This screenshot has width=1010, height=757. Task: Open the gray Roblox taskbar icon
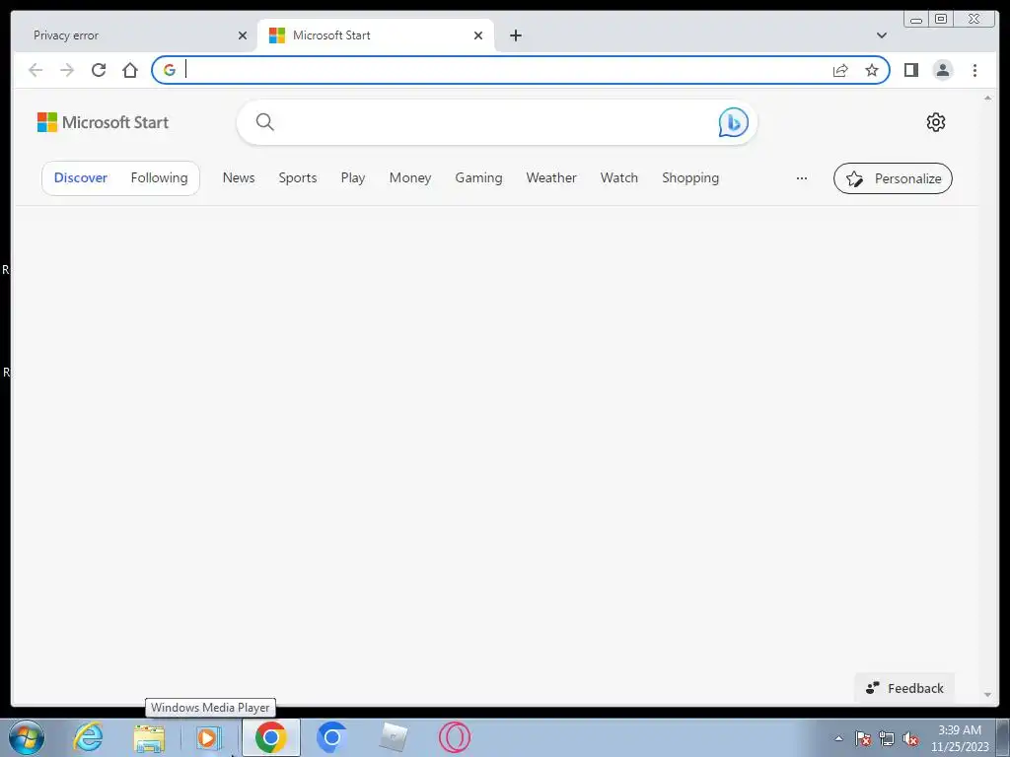tap(393, 737)
